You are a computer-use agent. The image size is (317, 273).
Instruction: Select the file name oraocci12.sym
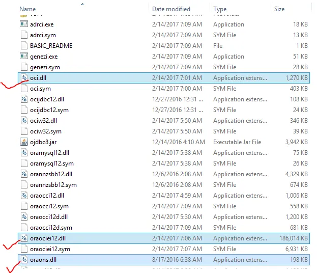tap(49, 206)
